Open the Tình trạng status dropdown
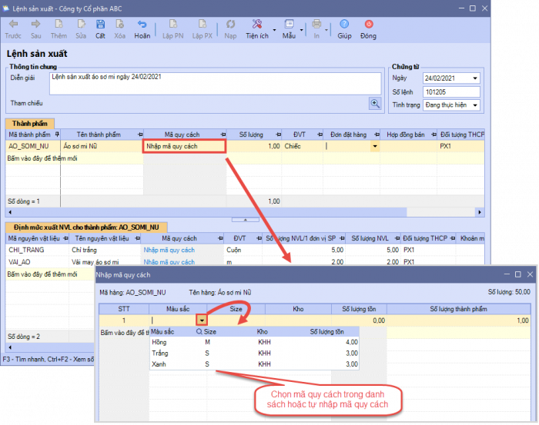539x425 pixels. click(475, 105)
